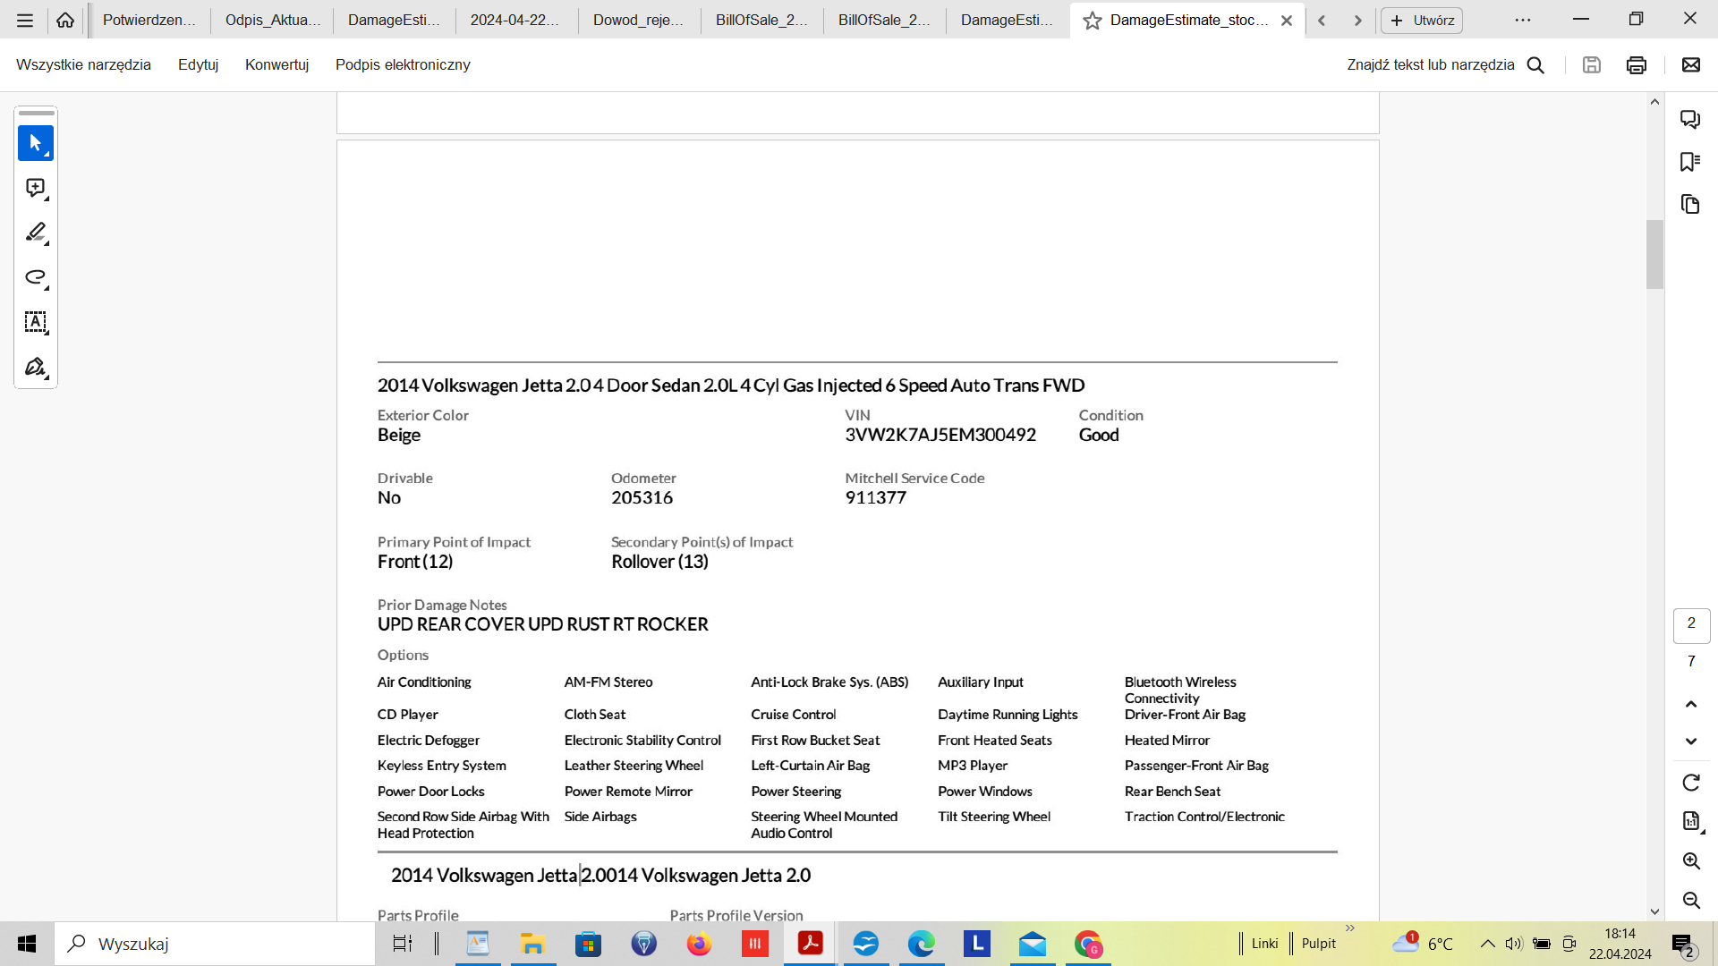Save the document with the disk icon

1592,64
